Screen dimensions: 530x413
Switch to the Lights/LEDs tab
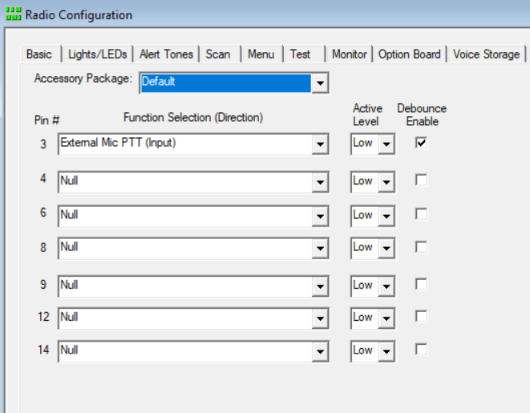tap(97, 55)
